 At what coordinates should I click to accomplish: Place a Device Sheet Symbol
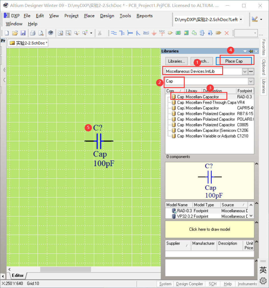click(194, 33)
